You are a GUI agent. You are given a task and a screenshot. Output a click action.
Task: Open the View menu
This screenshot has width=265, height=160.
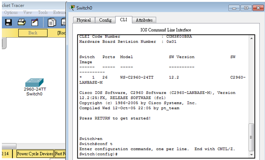[28, 12]
